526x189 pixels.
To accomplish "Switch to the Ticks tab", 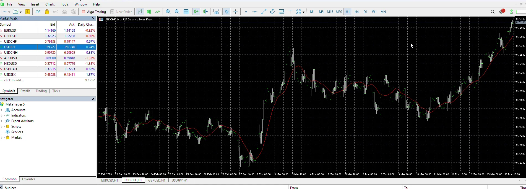I will point(56,91).
